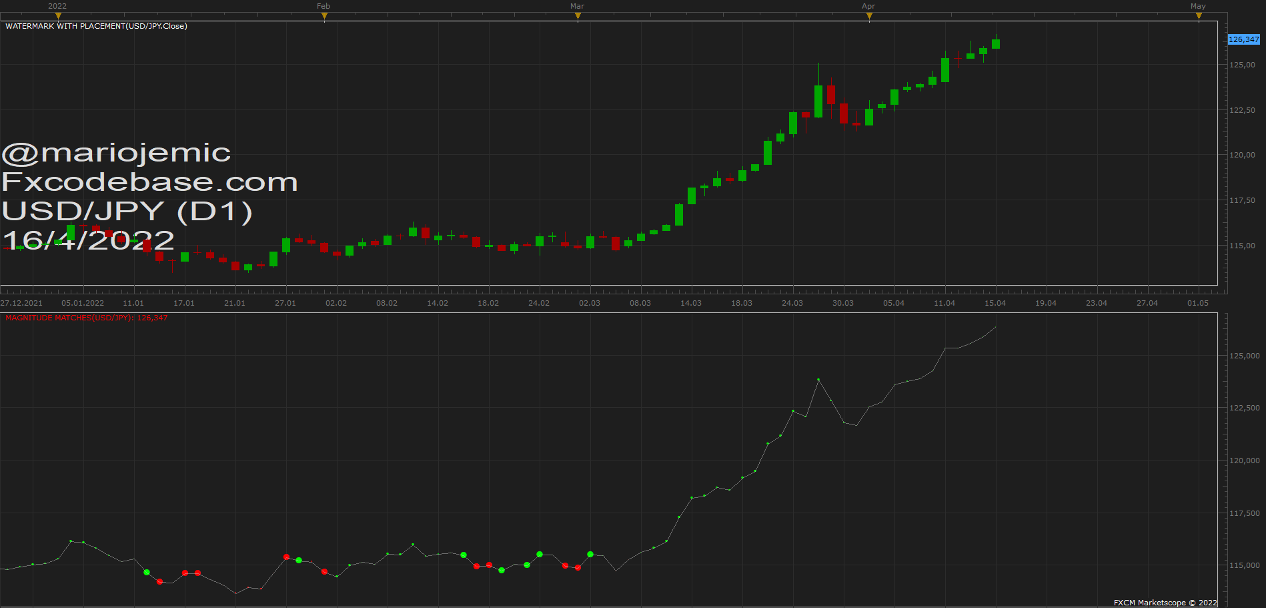Click the Apr month marker triangle
Image resolution: width=1266 pixels, height=608 pixels.
click(x=869, y=16)
